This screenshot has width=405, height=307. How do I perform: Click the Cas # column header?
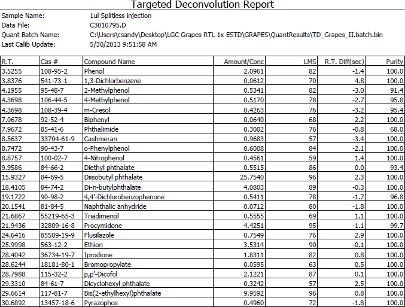(51, 62)
